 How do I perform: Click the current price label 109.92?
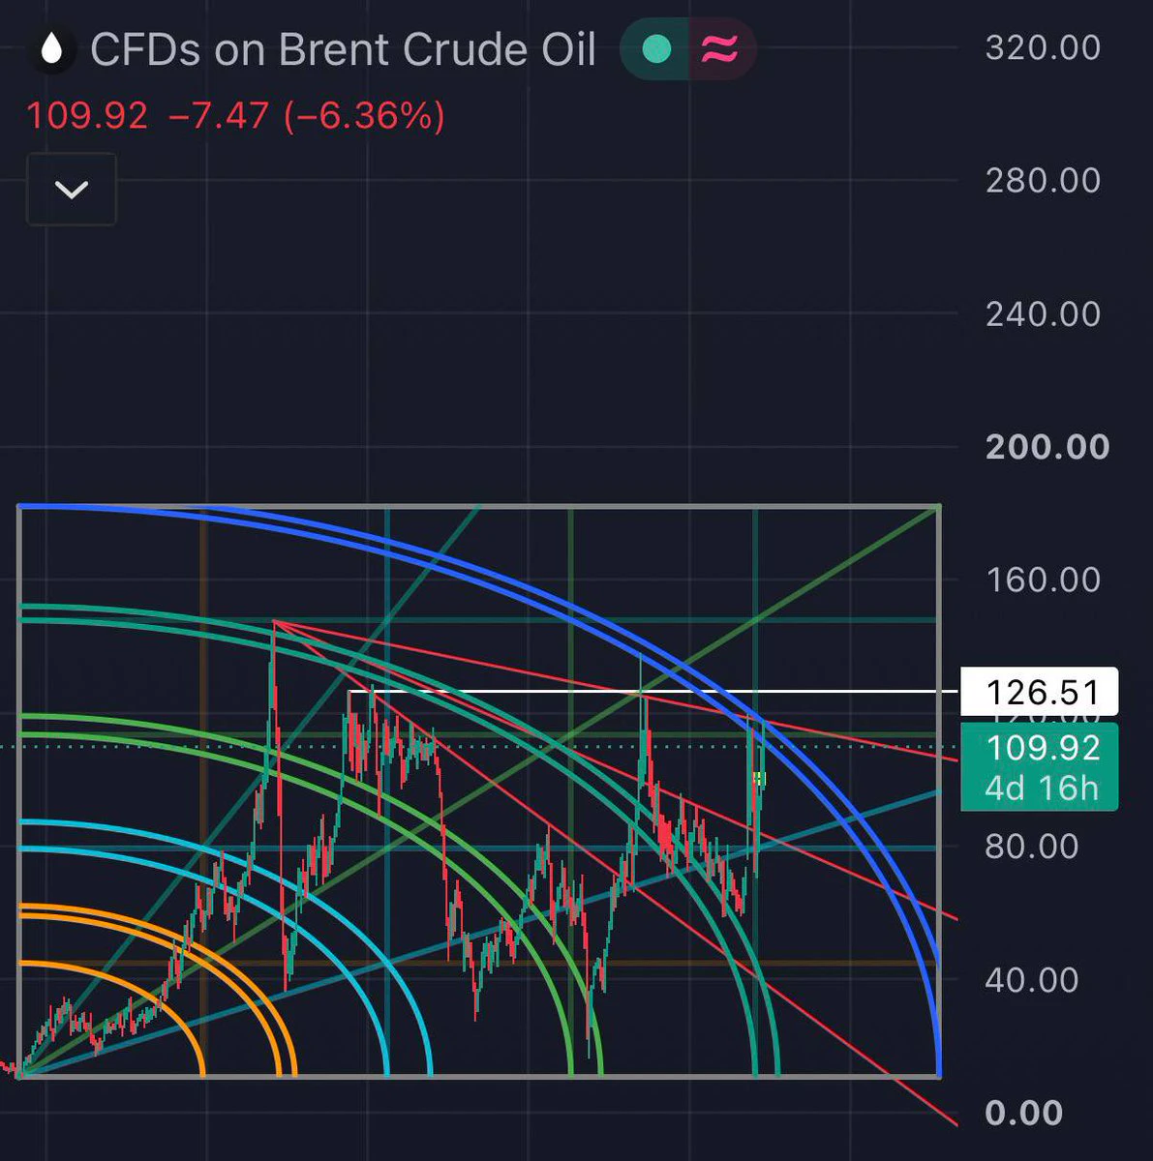(1043, 747)
